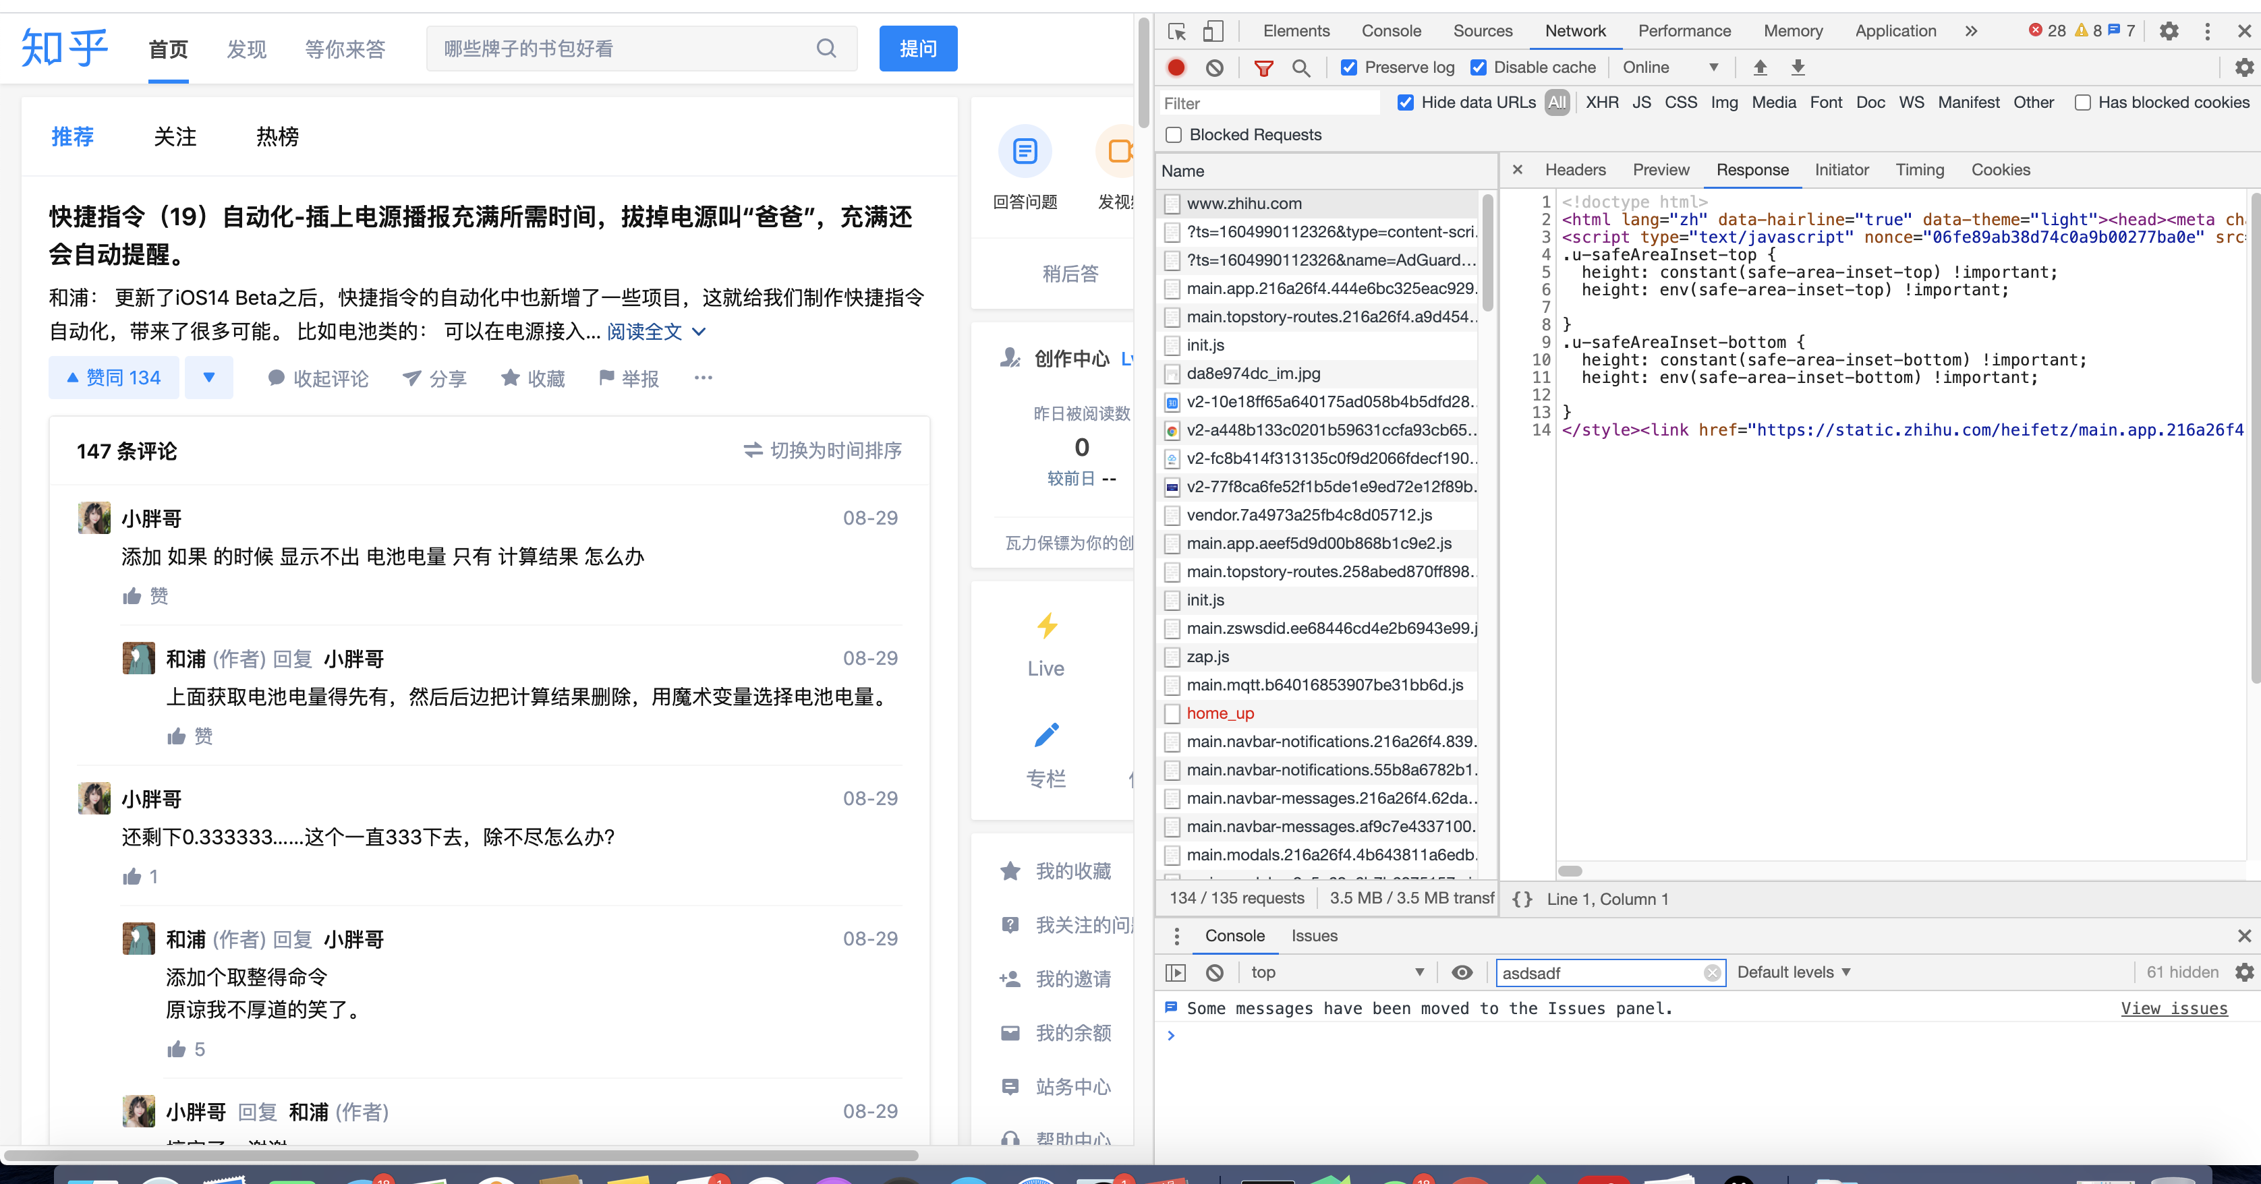Expand 阅读全文 for the post
2261x1184 pixels.
click(656, 332)
